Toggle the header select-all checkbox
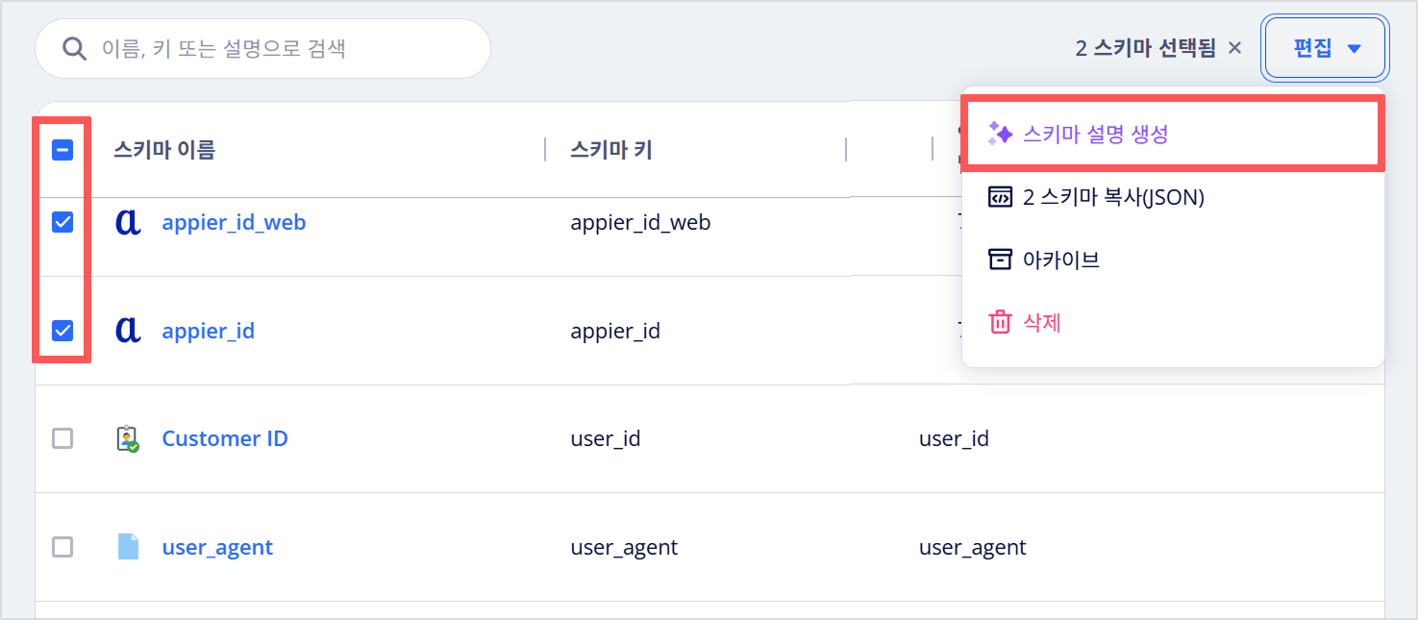1418x620 pixels. 62,150
